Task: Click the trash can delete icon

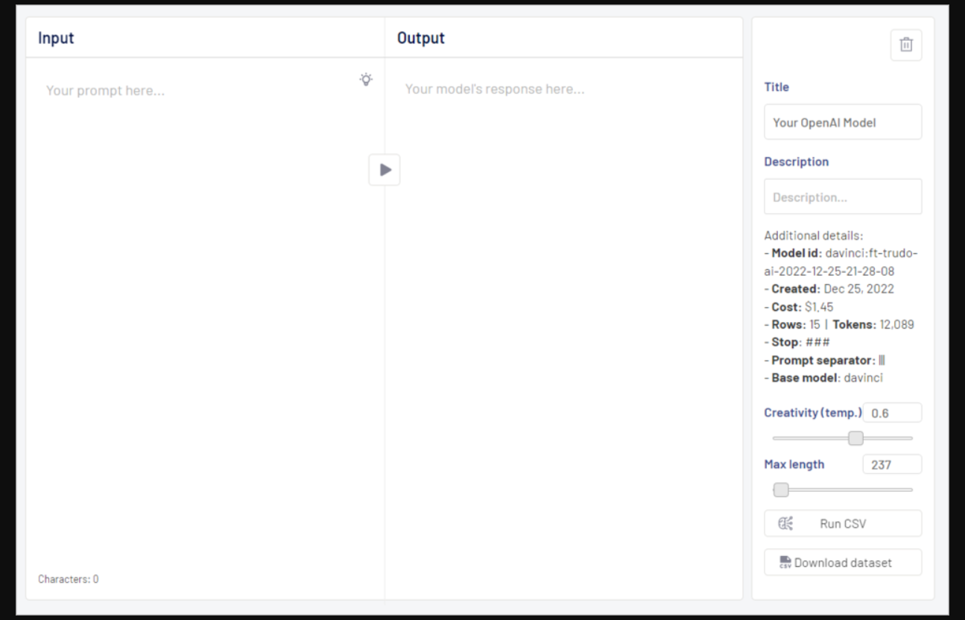Action: (905, 45)
